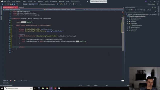This screenshot has height=90, width=160.
Task: Click the Save All toolbar icon
Action: coord(14,4)
